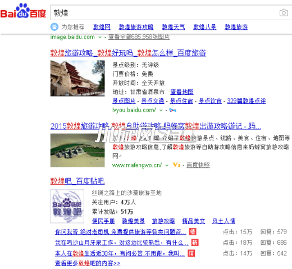Open suggested search 敦煌旅游攻略
292x269 pixels.
click(x=136, y=27)
